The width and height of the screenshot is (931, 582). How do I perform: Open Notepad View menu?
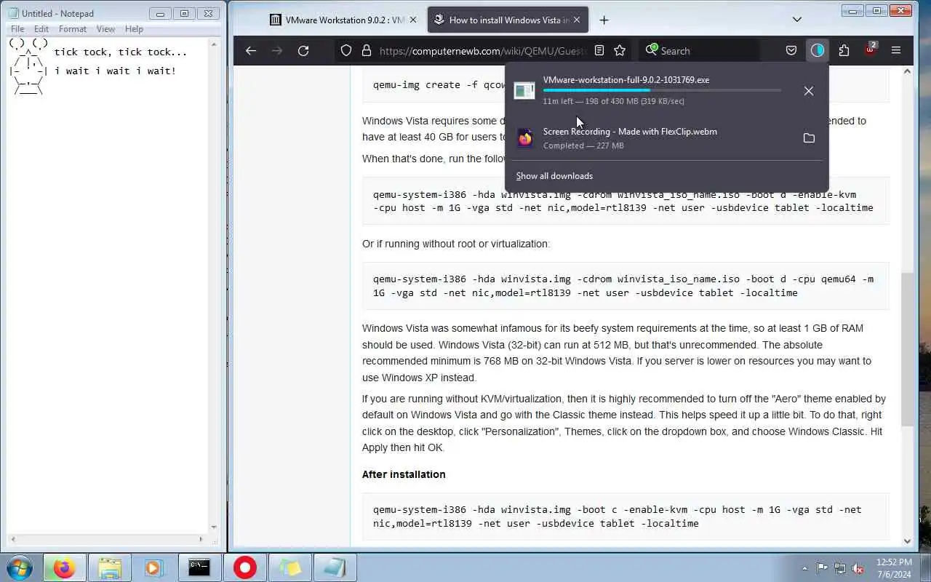105,29
